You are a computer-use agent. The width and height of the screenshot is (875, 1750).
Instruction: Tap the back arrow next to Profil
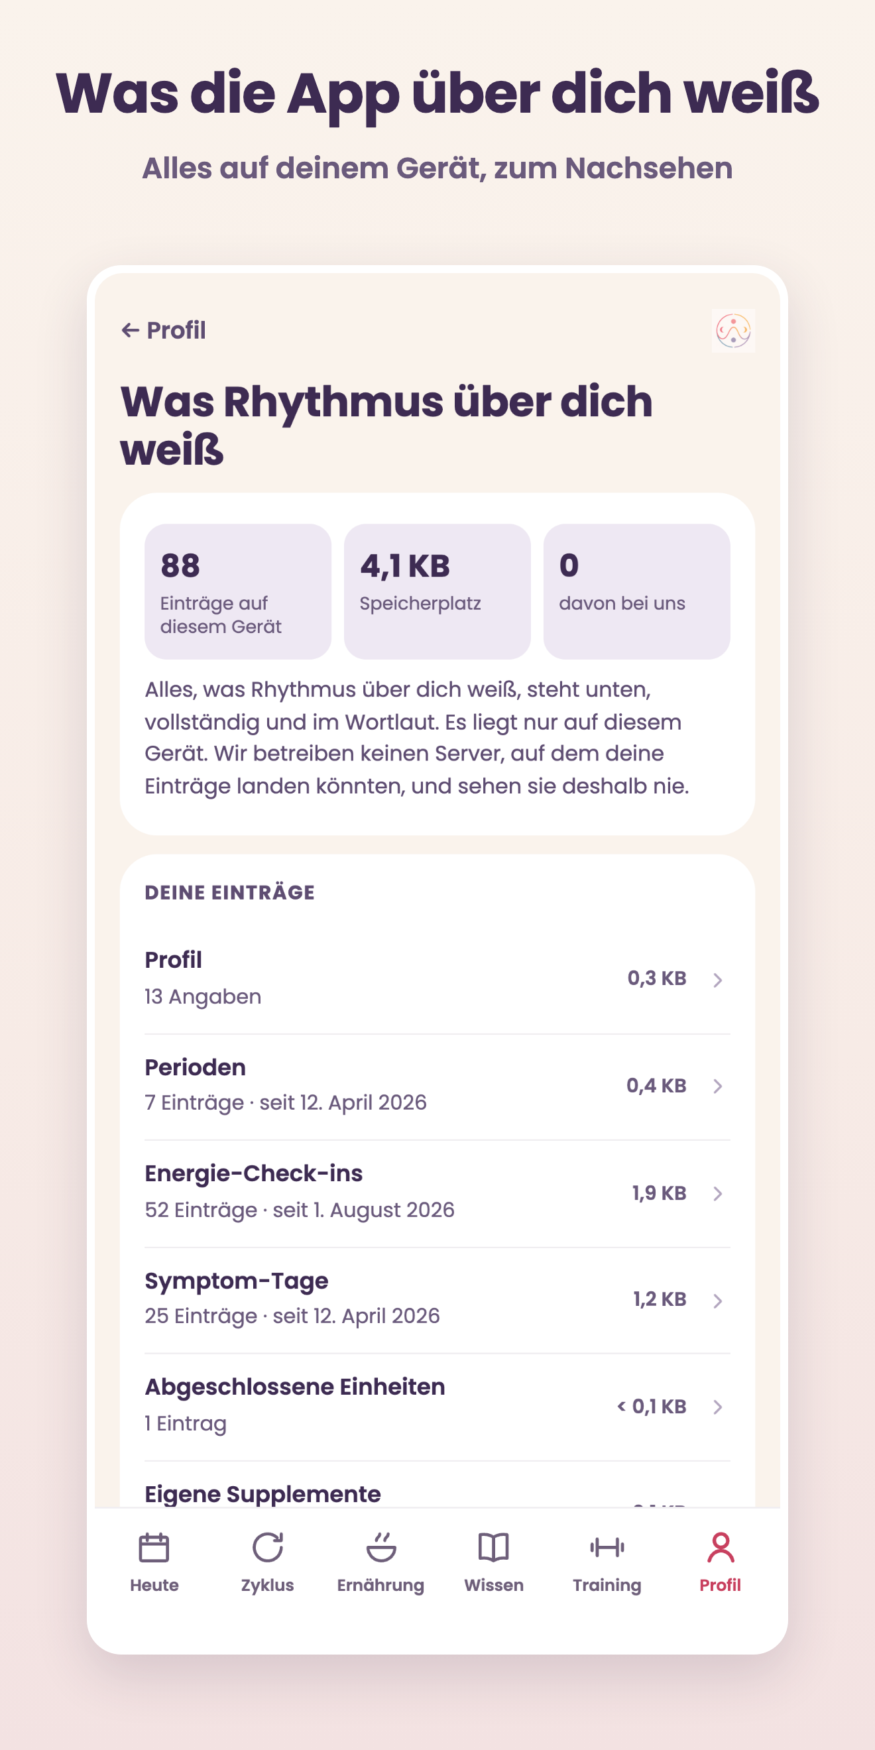pyautogui.click(x=130, y=330)
